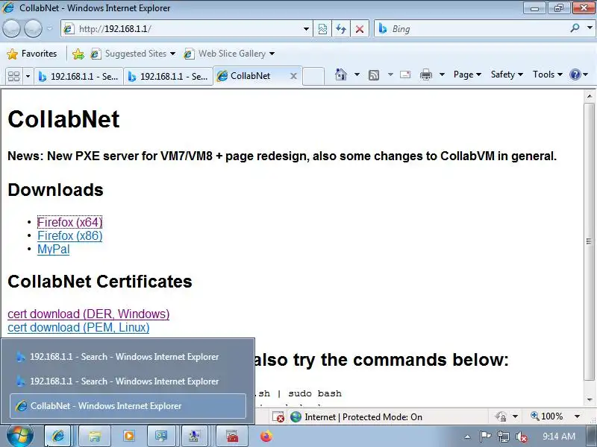Open Windows Explorer from taskbar
This screenshot has height=447, width=597.
[94, 436]
